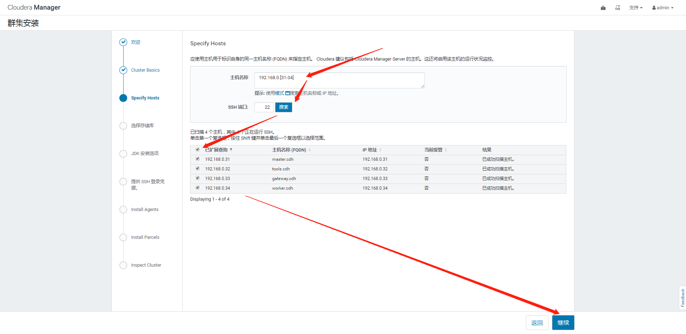This screenshot has width=686, height=334.
Task: Open the 模式 pattern help link
Action: coord(280,93)
